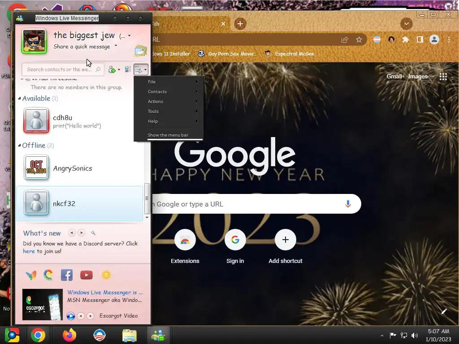
Task: Click the Customize Chrome pencil icon
Action: 444,311
